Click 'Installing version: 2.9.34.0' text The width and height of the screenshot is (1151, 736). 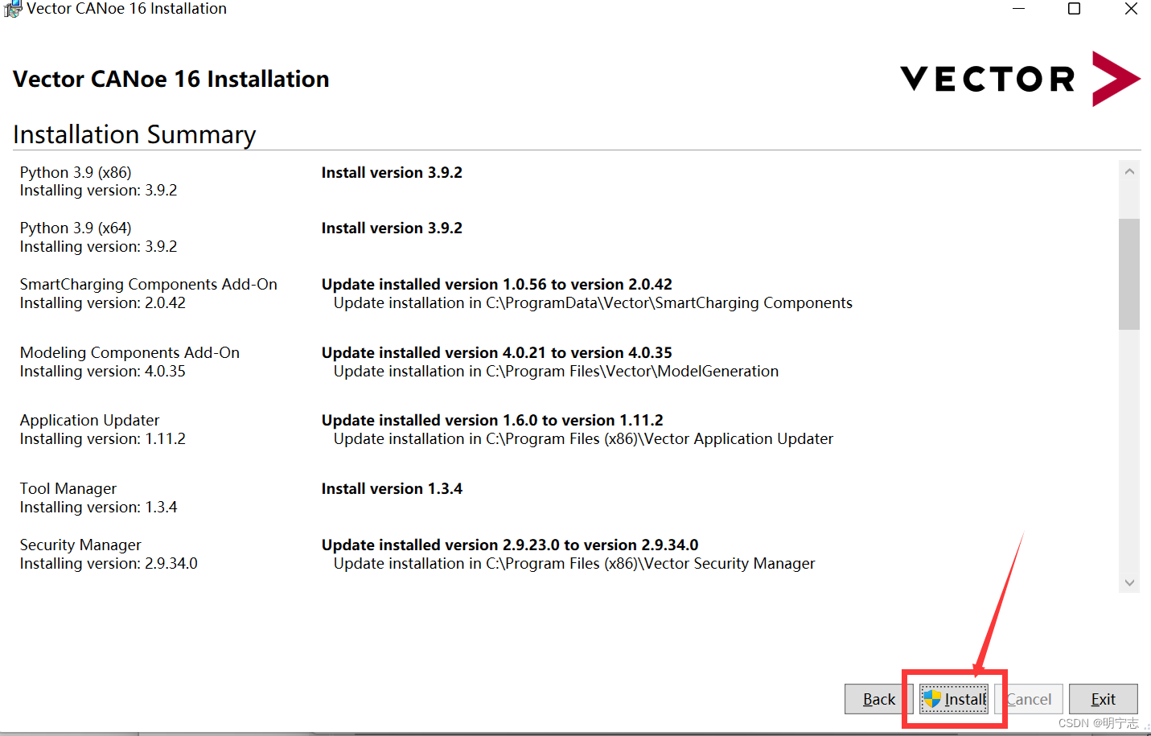(x=109, y=563)
